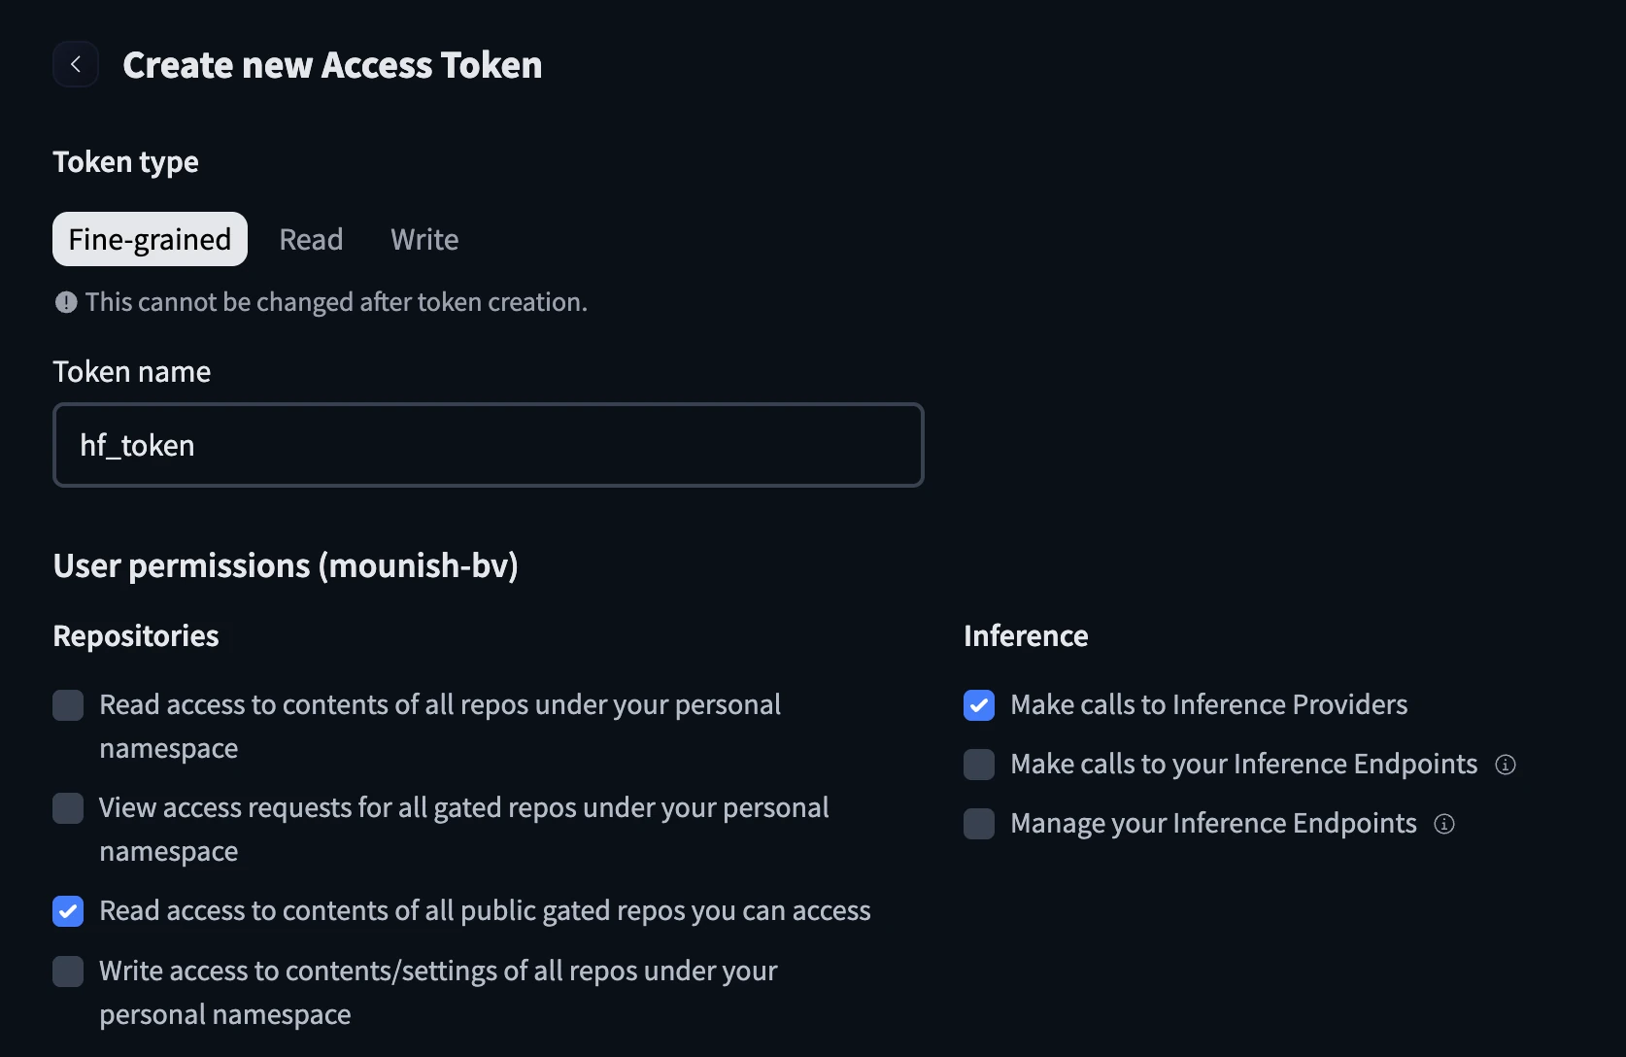Switch to the Read token type
The width and height of the screenshot is (1626, 1057).
[311, 239]
